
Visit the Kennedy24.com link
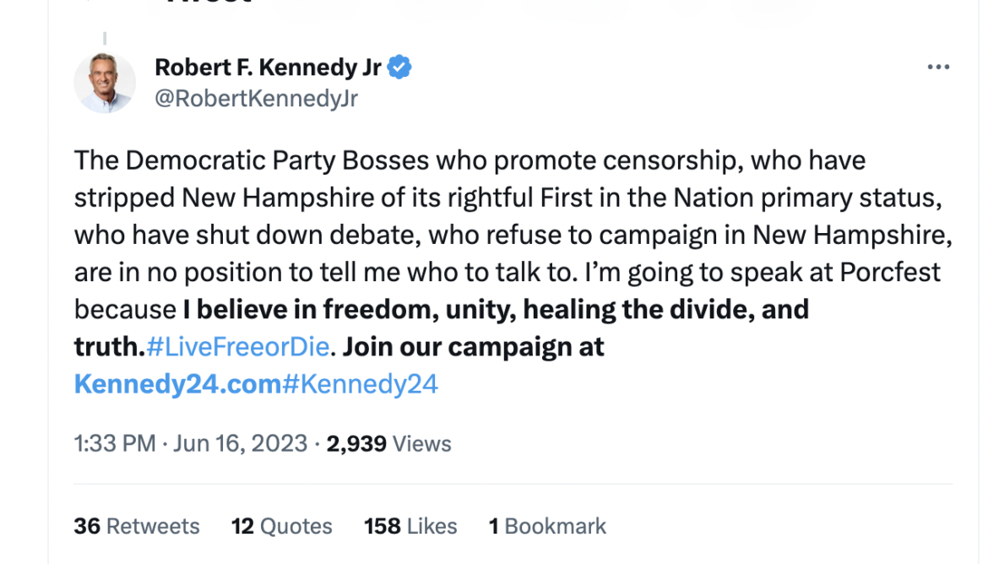point(177,384)
